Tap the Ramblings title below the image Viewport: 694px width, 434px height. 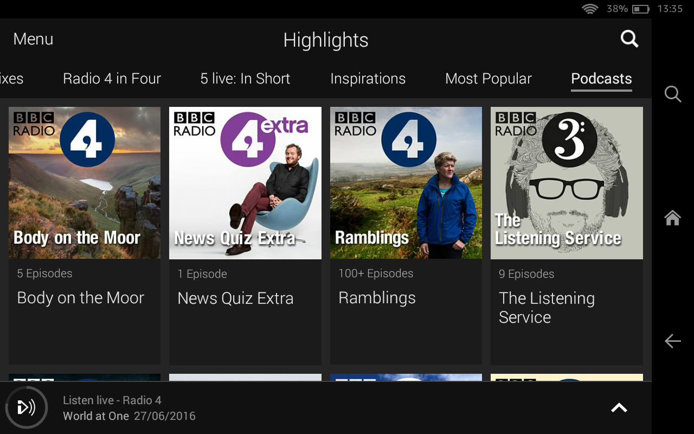[377, 298]
